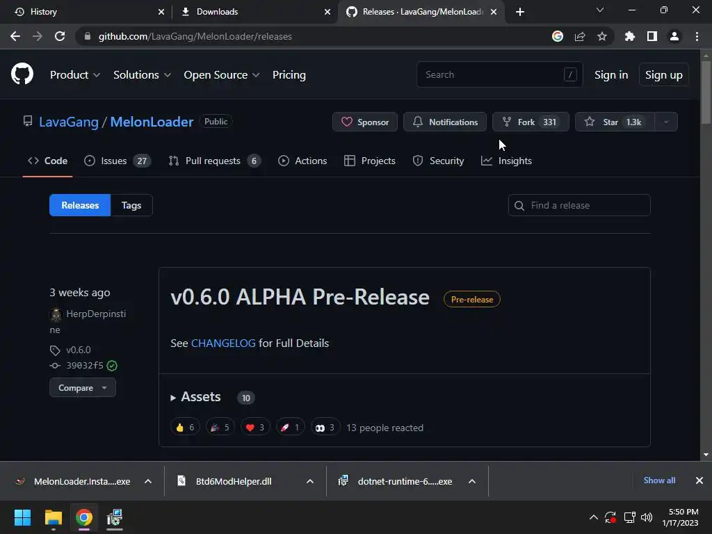Open the Projects tab
The image size is (712, 534).
click(x=370, y=161)
